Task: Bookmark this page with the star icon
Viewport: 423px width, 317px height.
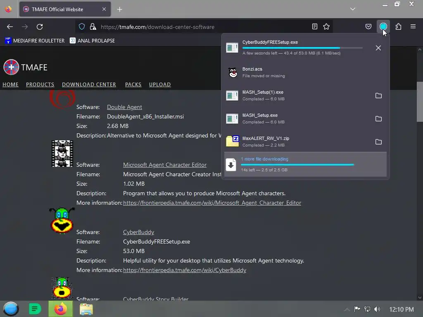Action: pyautogui.click(x=326, y=26)
